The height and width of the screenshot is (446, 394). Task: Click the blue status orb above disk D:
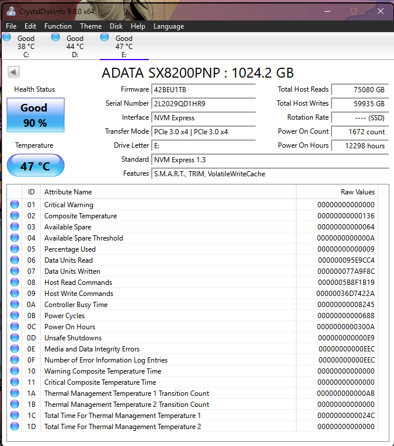(x=55, y=37)
